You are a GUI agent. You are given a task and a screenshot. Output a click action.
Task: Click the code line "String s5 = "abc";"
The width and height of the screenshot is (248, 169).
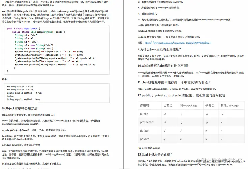[27, 42]
